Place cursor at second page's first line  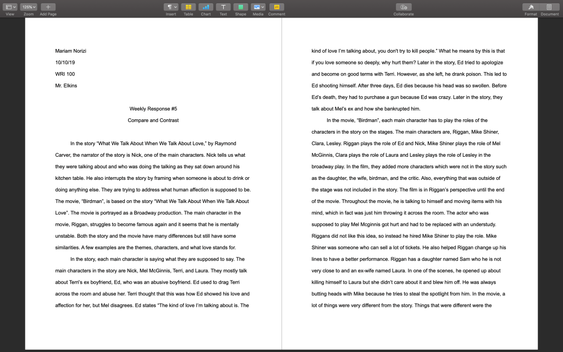point(408,51)
